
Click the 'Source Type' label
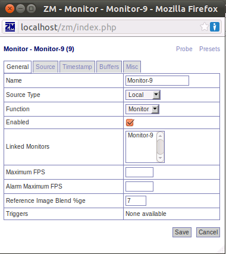(x=23, y=95)
